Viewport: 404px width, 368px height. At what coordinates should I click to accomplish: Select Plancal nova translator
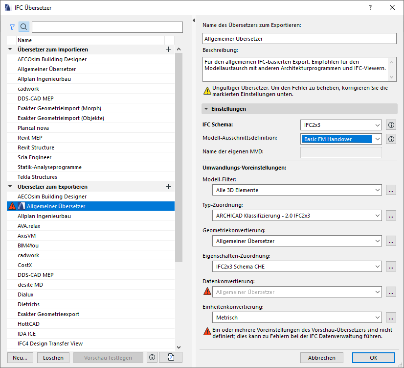90,128
